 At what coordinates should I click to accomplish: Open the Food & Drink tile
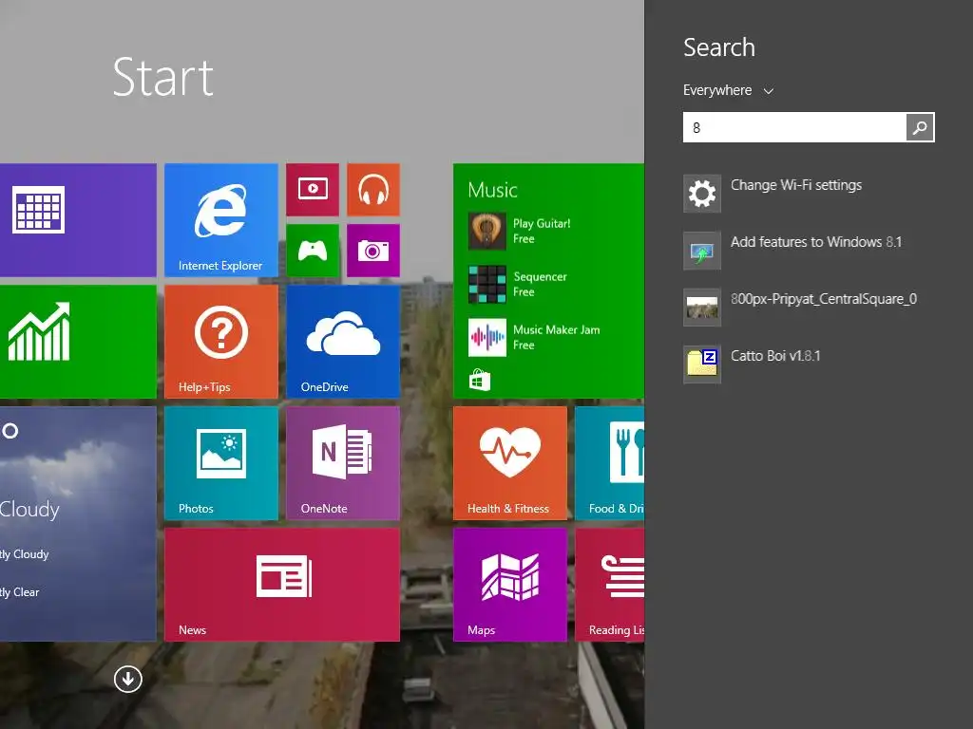coord(609,463)
